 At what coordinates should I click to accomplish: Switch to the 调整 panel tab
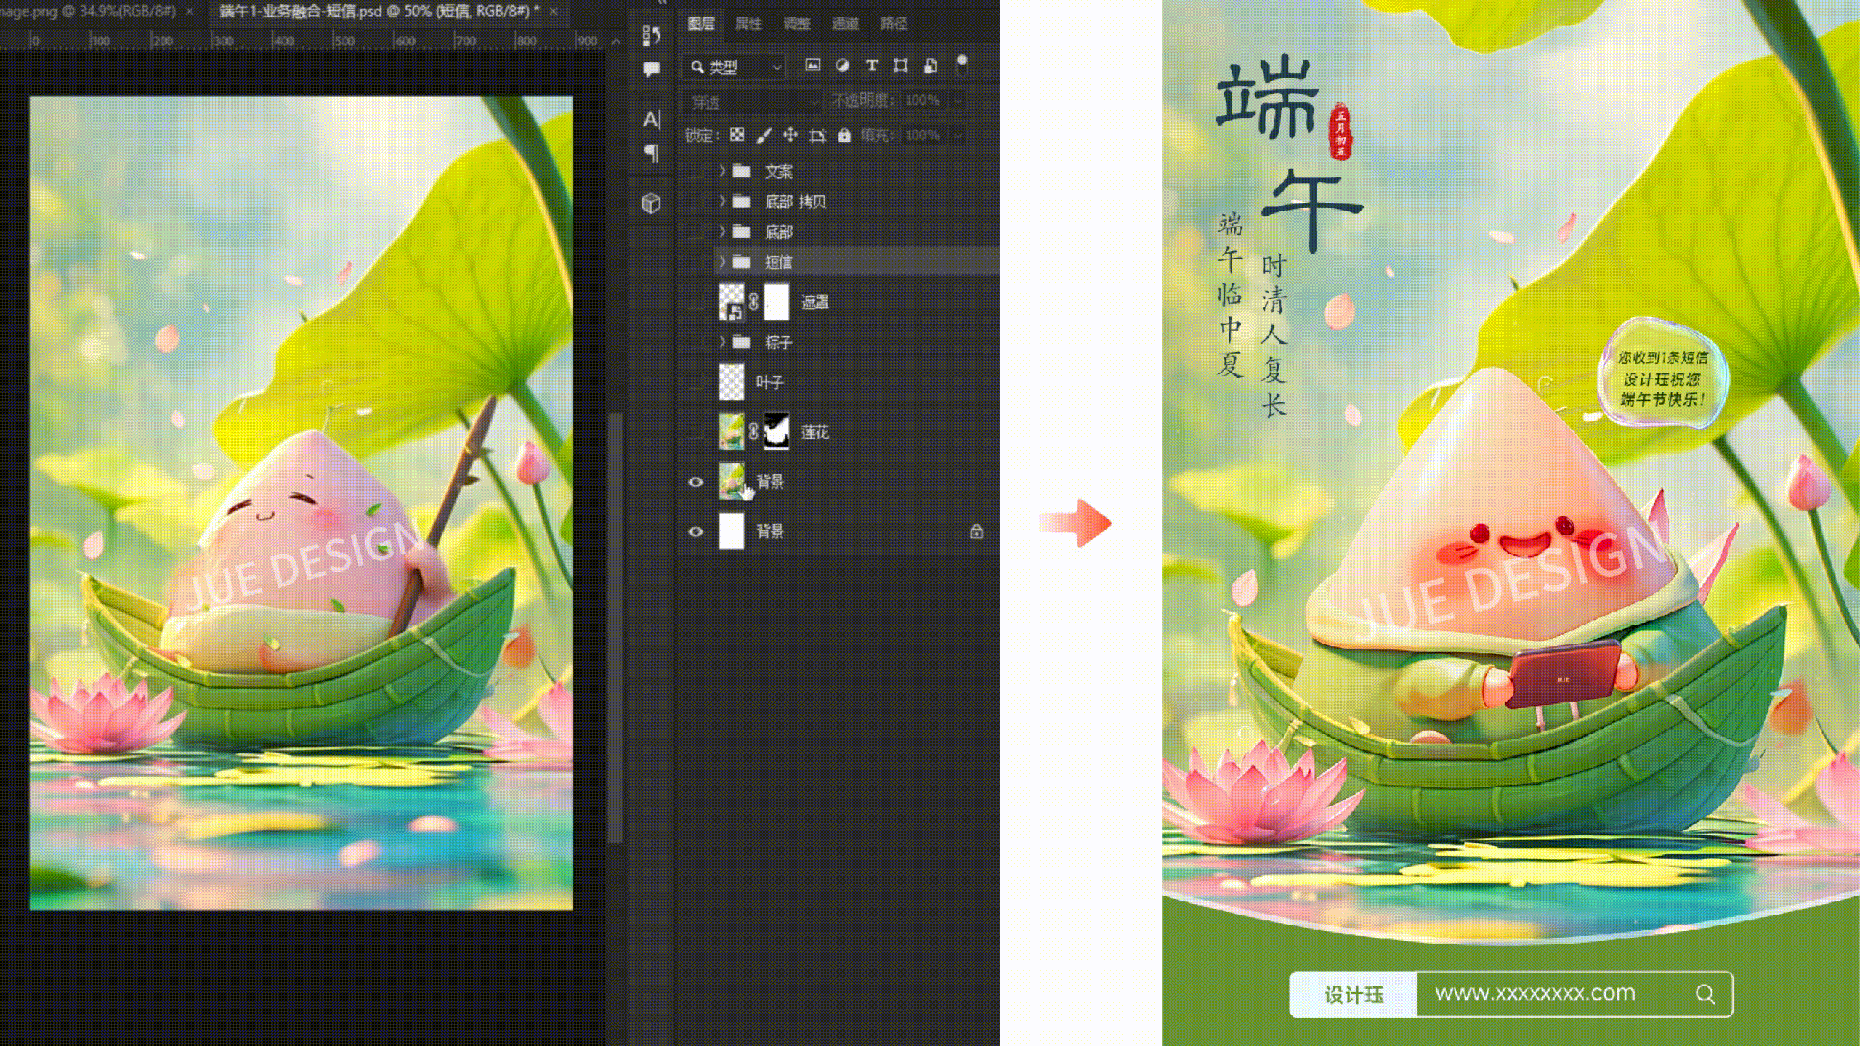[x=797, y=23]
